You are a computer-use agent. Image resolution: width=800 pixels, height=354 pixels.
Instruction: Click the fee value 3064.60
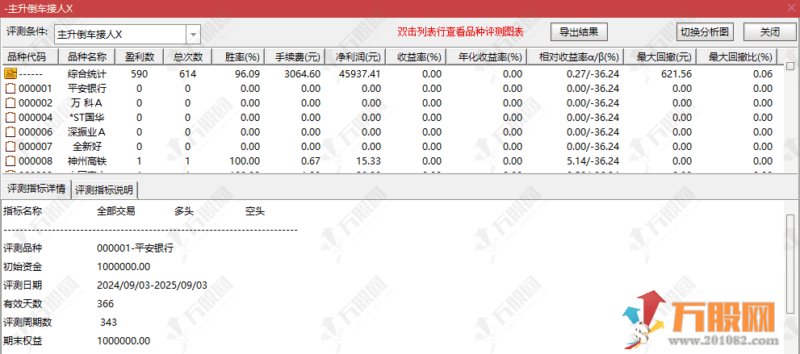pyautogui.click(x=302, y=74)
